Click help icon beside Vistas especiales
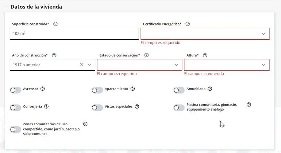281x153 pixels. pos(137,106)
